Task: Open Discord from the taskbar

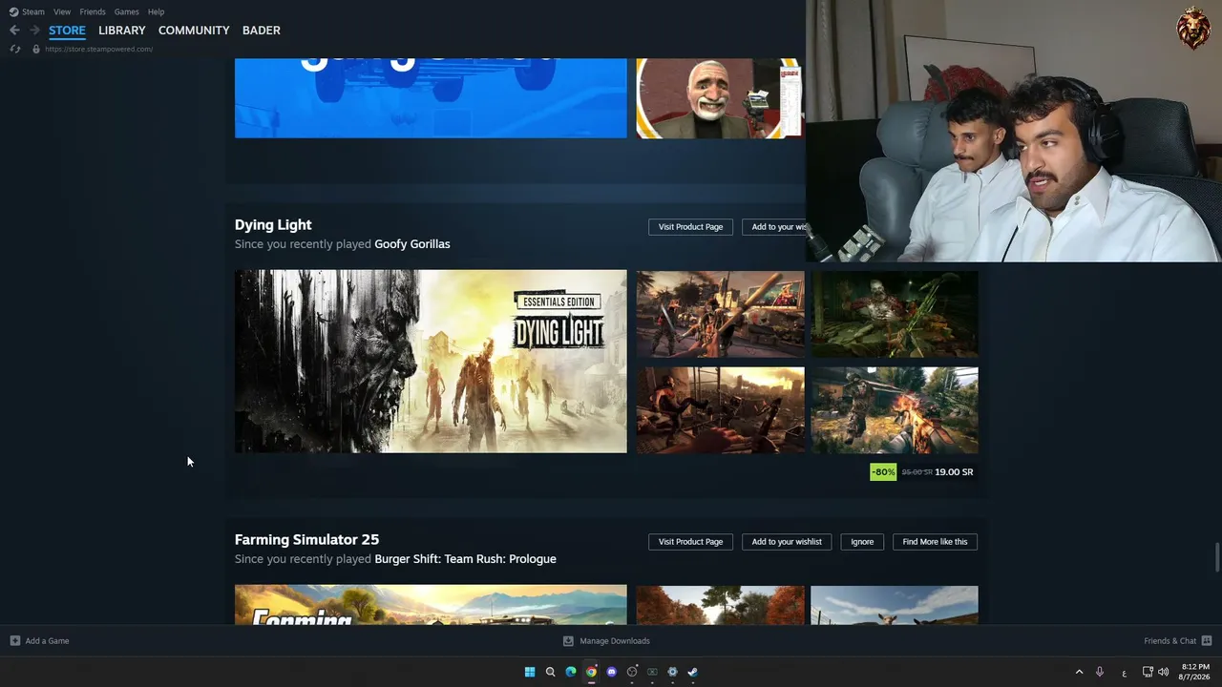Action: 612,672
